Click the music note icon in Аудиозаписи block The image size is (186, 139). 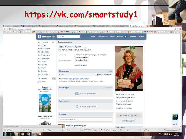point(77,107)
